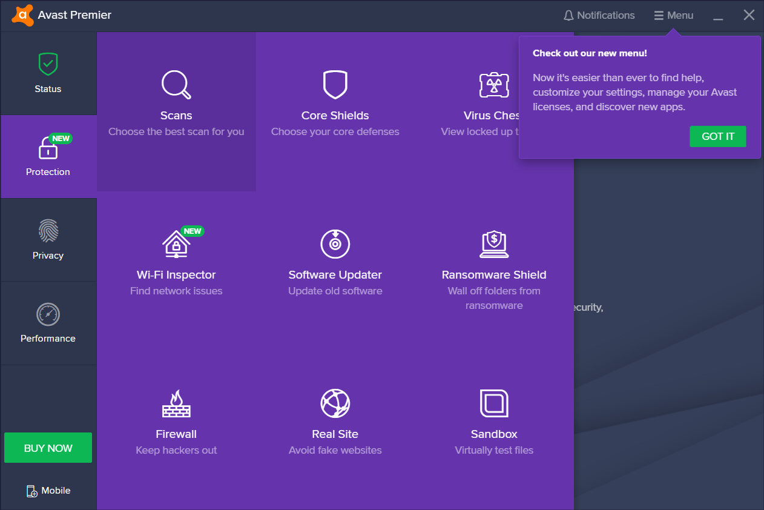Open Core Shields via the shield icon
Image resolution: width=764 pixels, height=510 pixels.
(x=335, y=85)
